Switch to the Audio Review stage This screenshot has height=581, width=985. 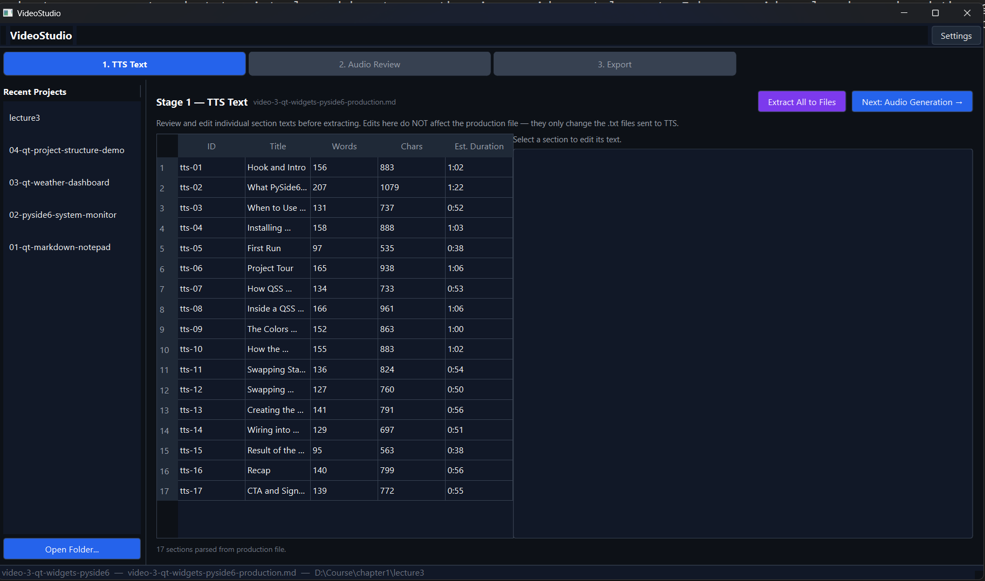coord(370,64)
